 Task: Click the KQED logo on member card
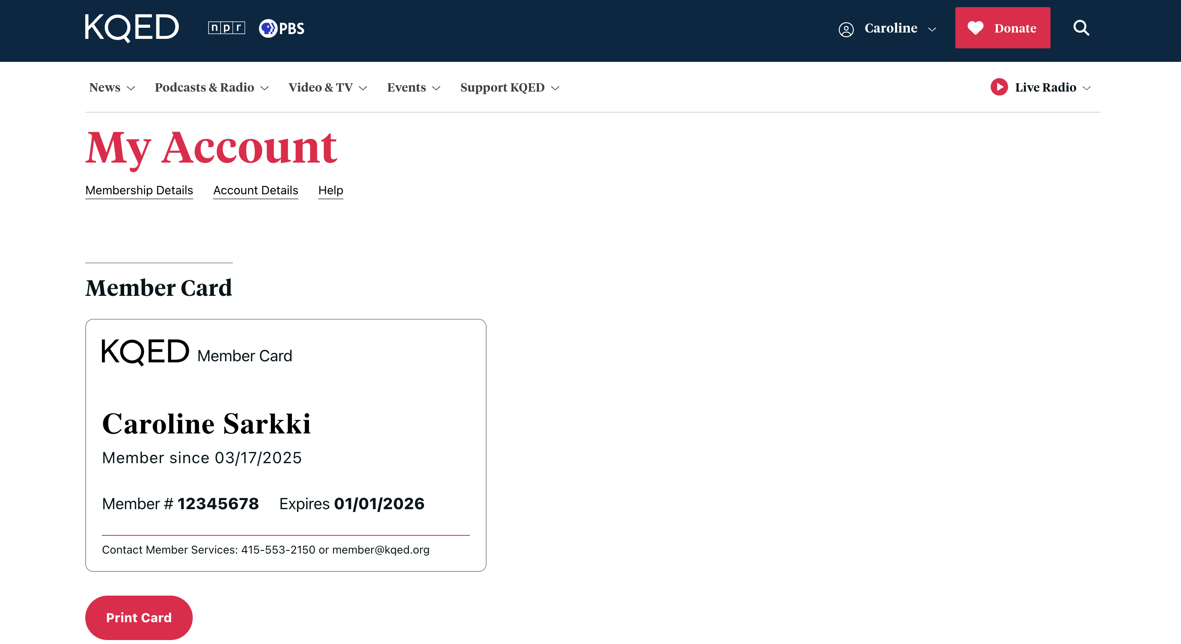coord(145,352)
